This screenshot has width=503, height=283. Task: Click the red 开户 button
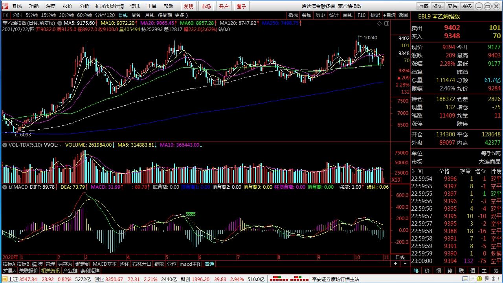[x=224, y=6]
